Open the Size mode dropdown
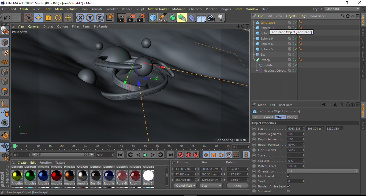 tap(211, 186)
